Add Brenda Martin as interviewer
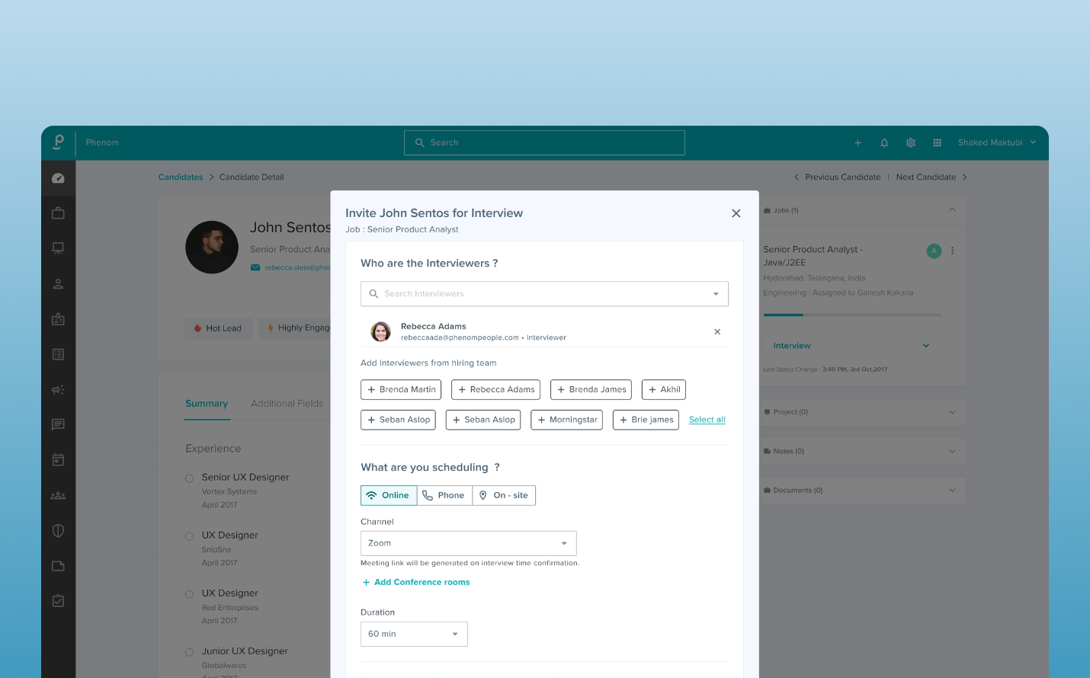Screen dimensions: 1090x678 401,389
